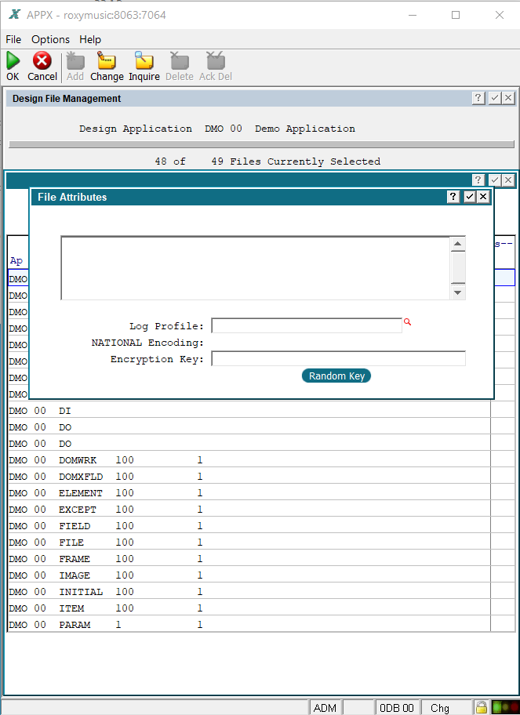Open the File menu
The image size is (520, 715).
click(13, 40)
